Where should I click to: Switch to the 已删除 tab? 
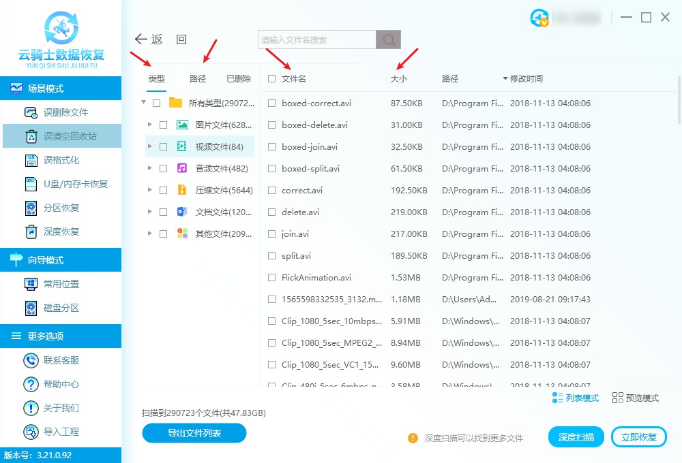pos(239,78)
